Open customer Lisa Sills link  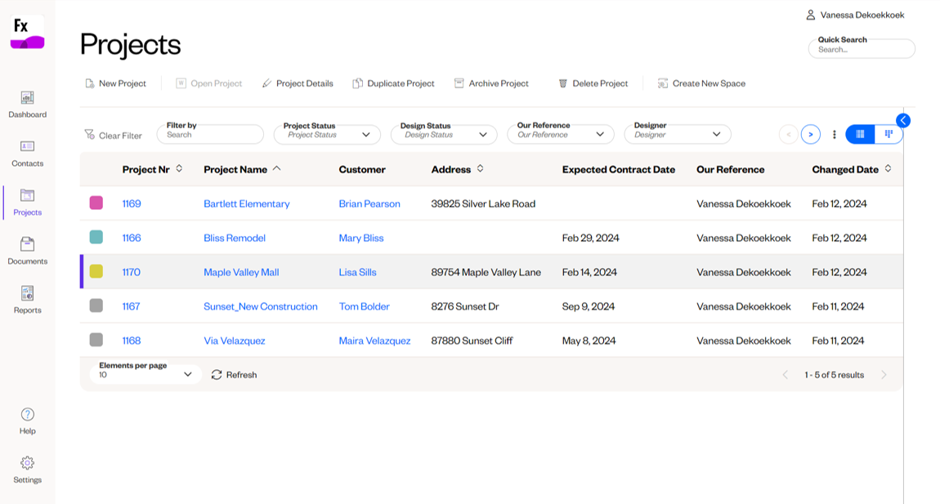tap(357, 272)
